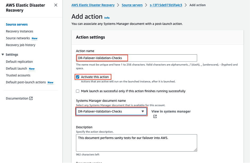Open the Systems Manager document name dropdown
250x163 pixels.
tap(142, 111)
